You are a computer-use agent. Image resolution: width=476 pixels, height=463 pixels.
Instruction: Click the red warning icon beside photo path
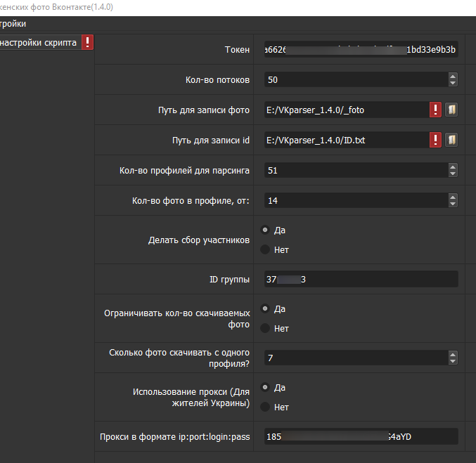click(x=436, y=110)
